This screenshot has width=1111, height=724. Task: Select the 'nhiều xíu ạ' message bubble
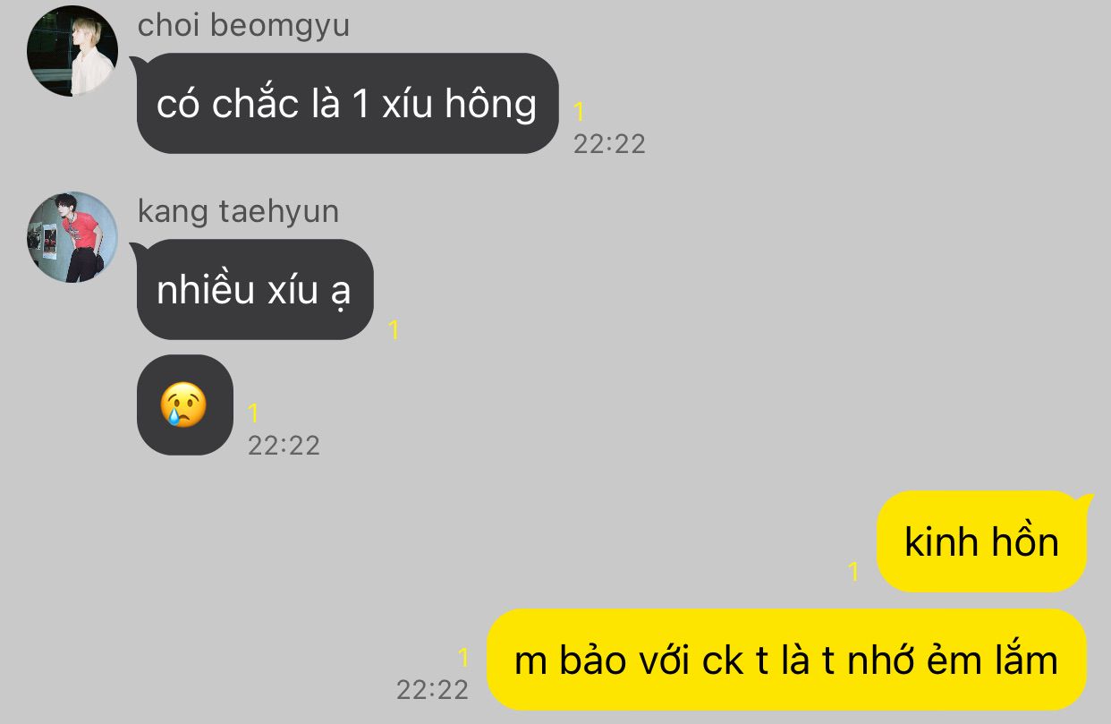click(253, 290)
